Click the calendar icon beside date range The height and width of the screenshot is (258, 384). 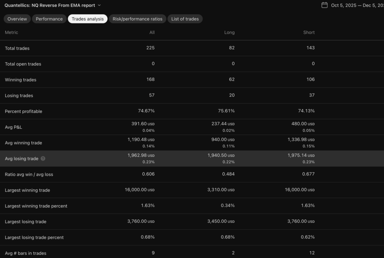(x=324, y=5)
